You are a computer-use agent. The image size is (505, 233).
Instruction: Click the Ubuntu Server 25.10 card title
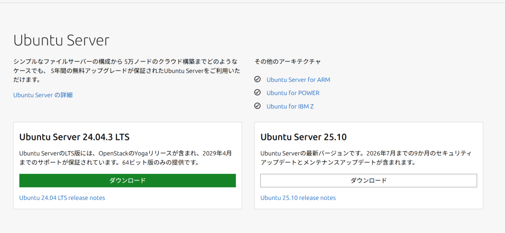(303, 137)
